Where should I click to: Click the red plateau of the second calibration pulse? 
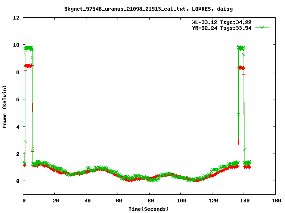click(x=241, y=68)
